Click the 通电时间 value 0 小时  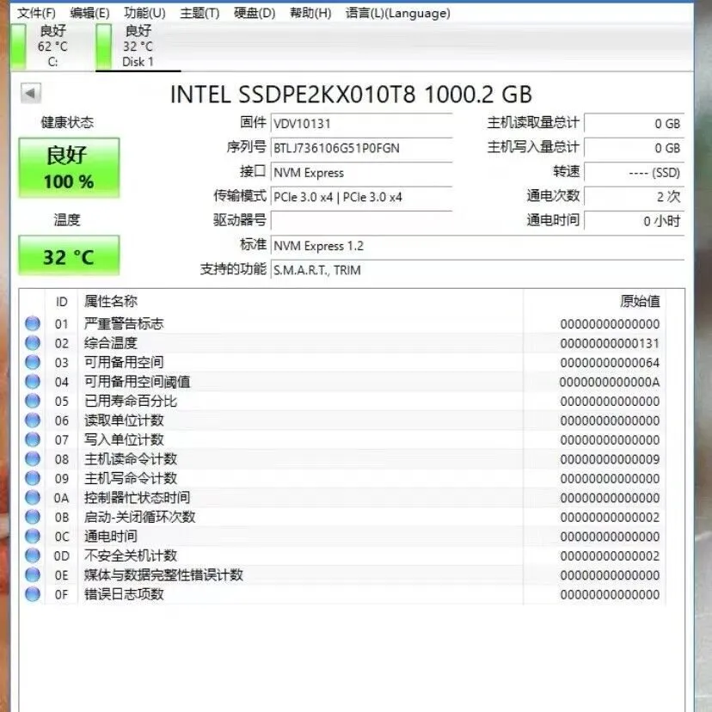coord(634,221)
